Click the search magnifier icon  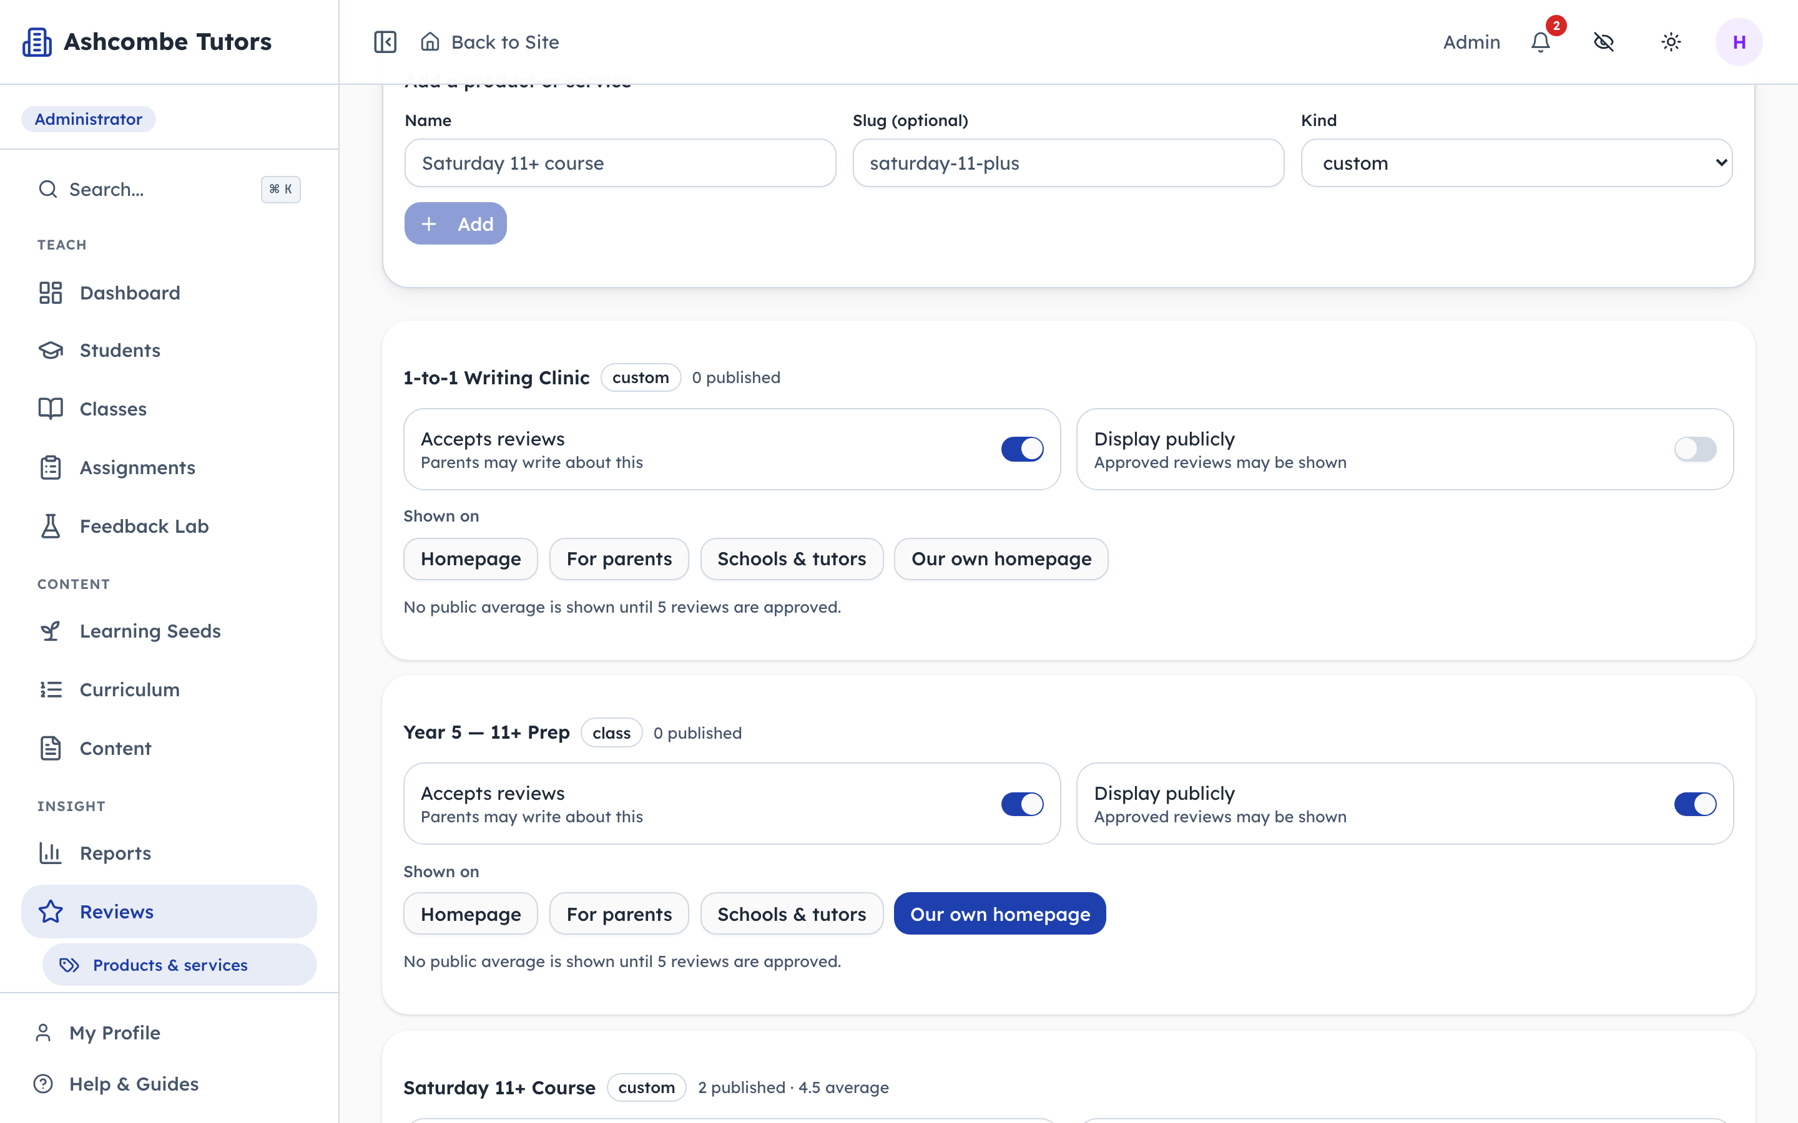(x=47, y=190)
